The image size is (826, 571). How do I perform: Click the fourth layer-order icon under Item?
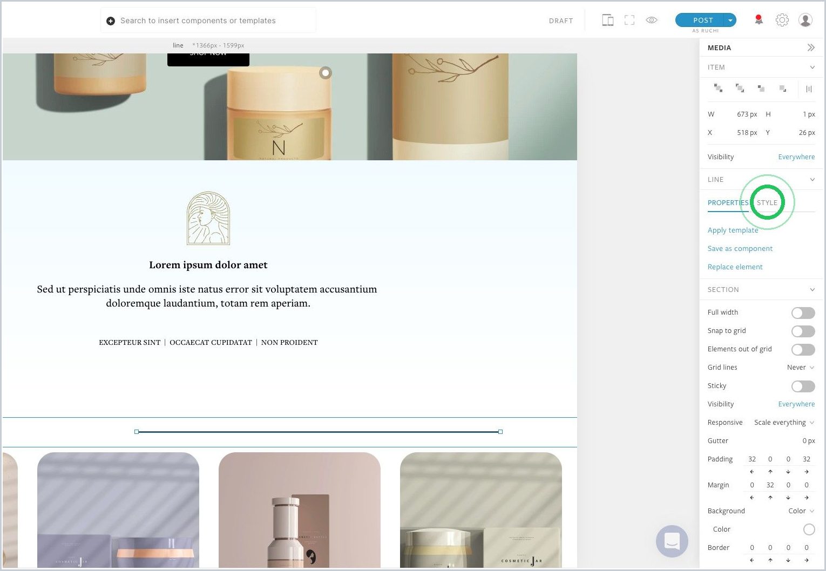pos(783,88)
